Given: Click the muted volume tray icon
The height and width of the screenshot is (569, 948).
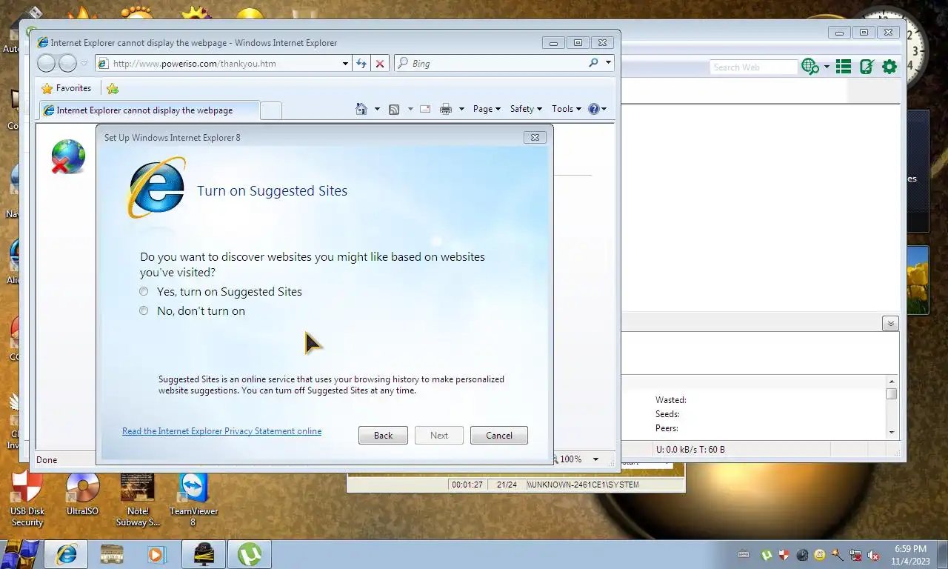Looking at the screenshot, I should click(x=873, y=555).
